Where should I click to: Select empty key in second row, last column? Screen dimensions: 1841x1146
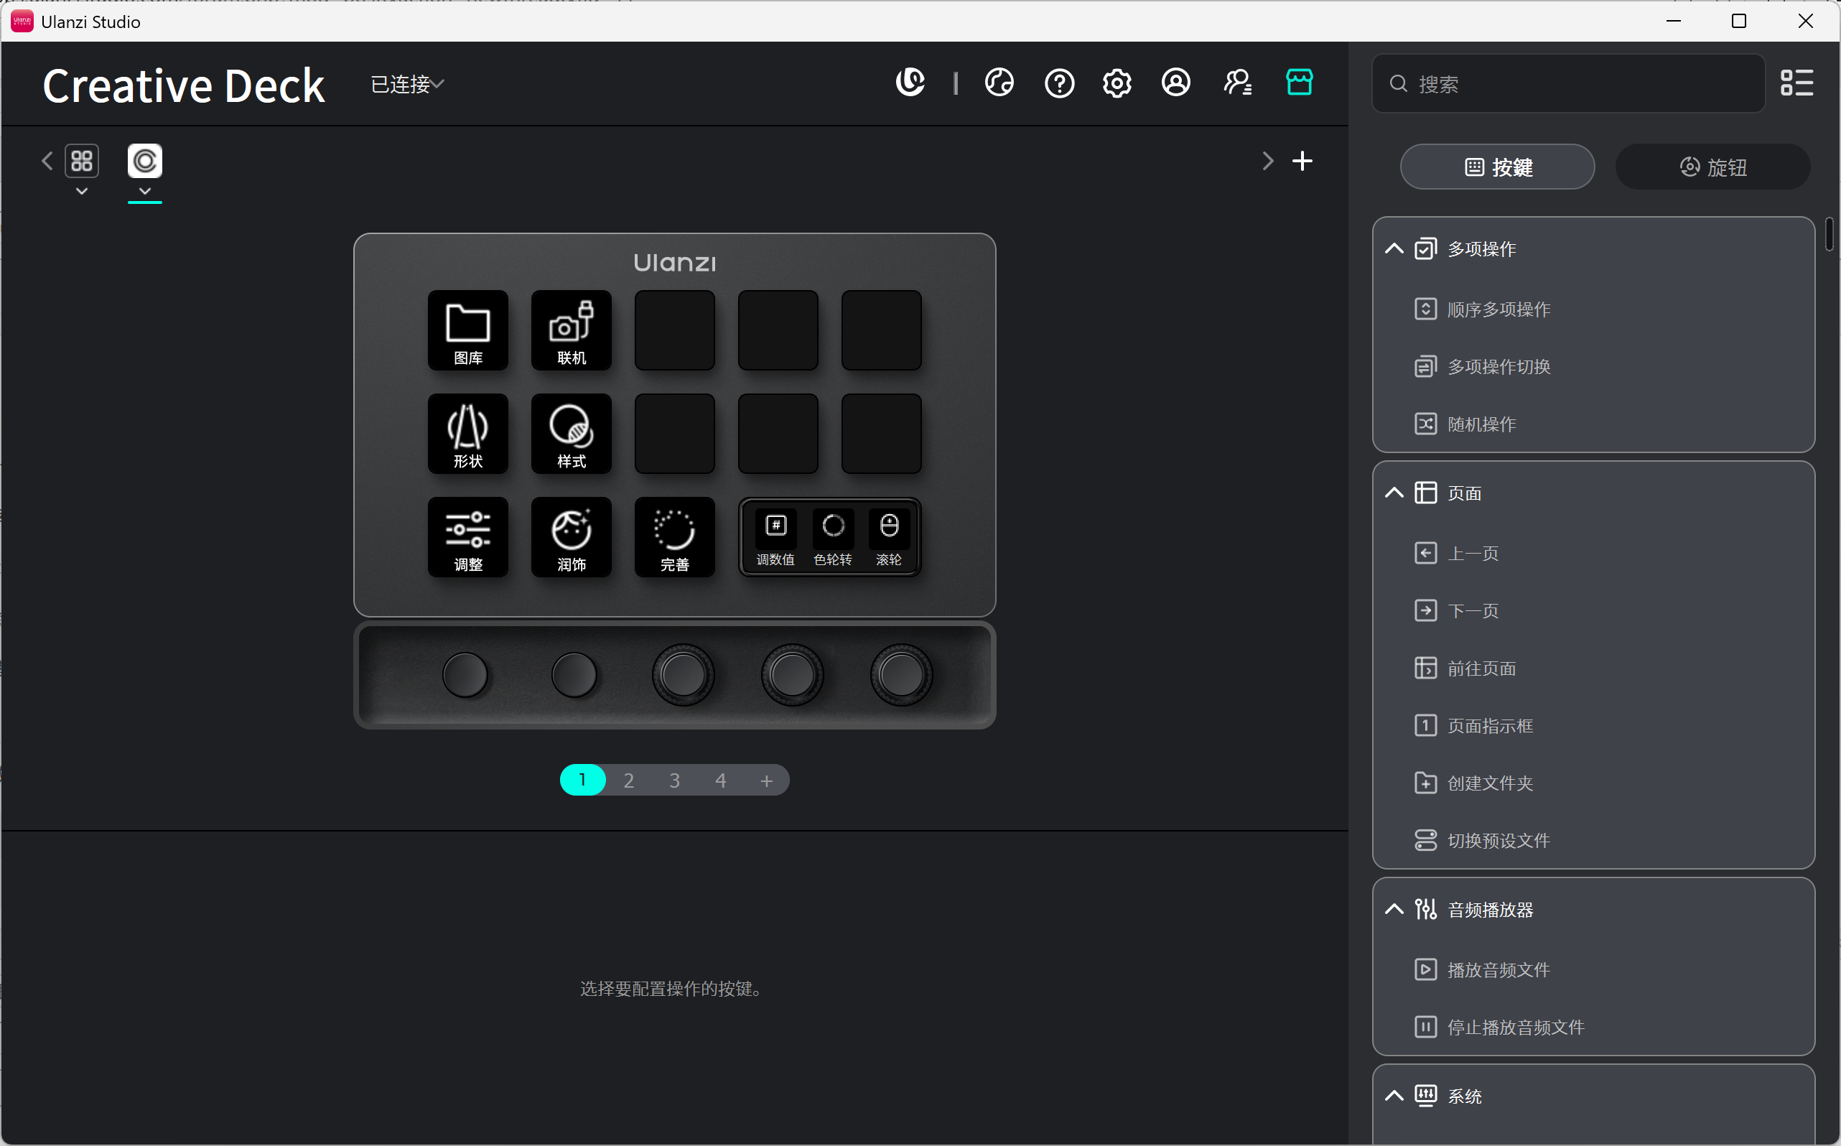pyautogui.click(x=881, y=434)
